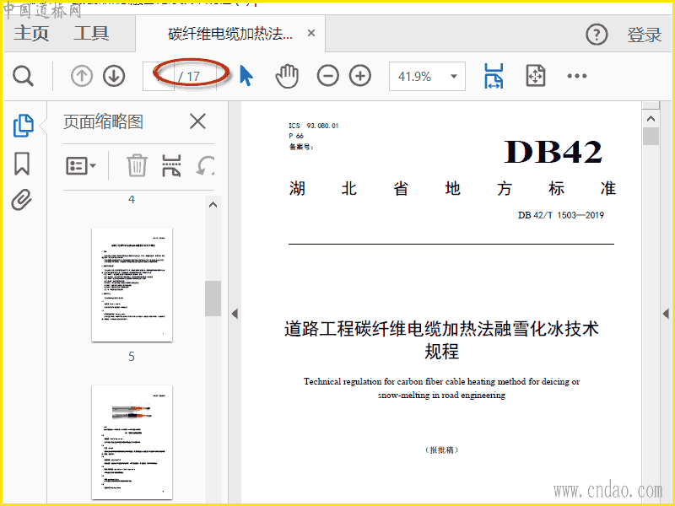The height and width of the screenshot is (506, 675).
Task: Click the DB42 heading in document
Action: tap(553, 152)
